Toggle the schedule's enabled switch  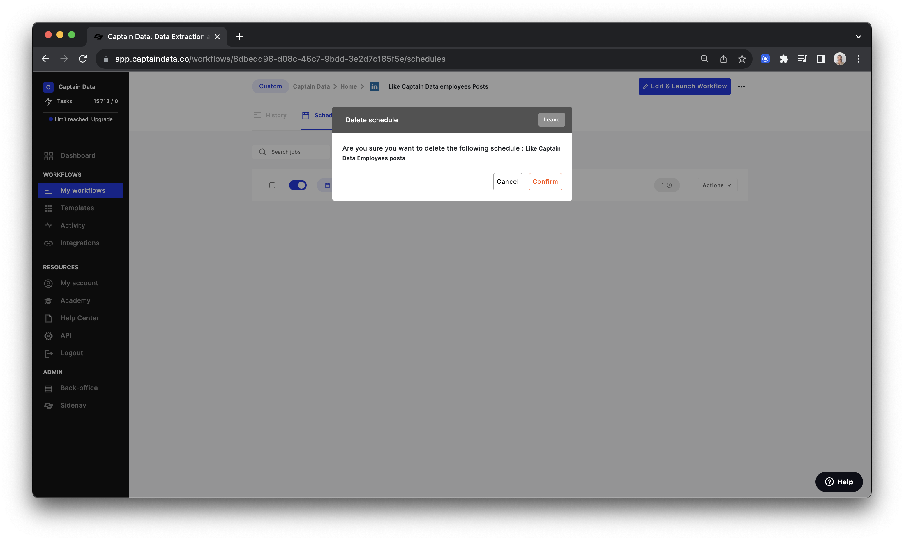coord(298,185)
